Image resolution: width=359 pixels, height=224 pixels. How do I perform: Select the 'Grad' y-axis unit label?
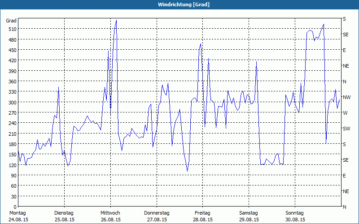[11, 21]
